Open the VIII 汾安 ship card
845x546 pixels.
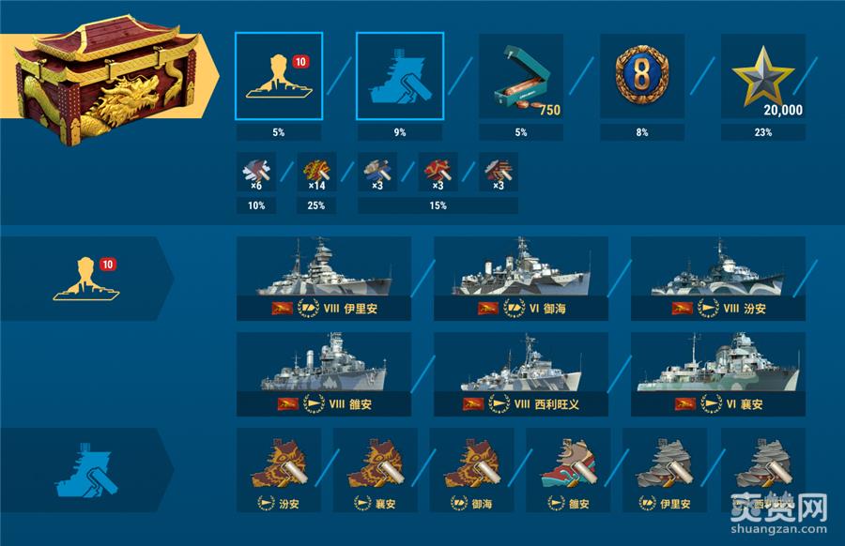point(718,279)
